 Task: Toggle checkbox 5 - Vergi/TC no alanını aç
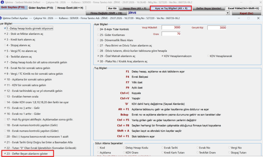point(5,51)
